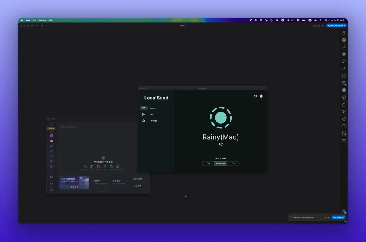366x242 pixels.
Task: Open the Search magnifier in NaviX sidebar
Action: point(344,68)
